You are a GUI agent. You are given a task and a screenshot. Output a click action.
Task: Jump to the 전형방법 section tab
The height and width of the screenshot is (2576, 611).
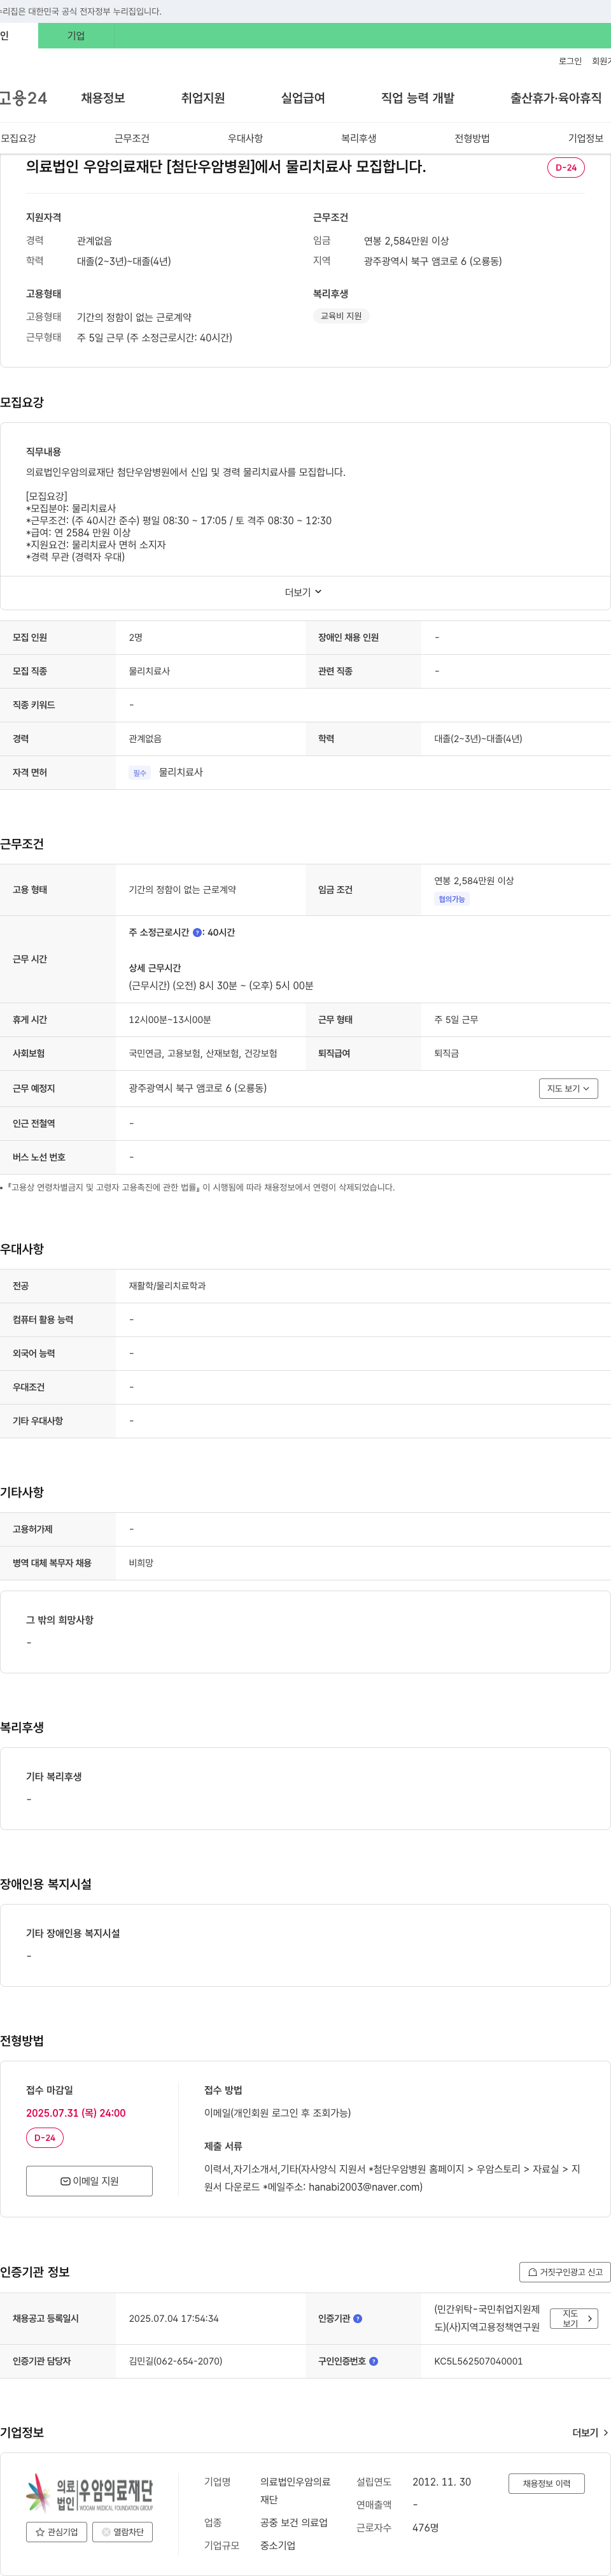472,138
